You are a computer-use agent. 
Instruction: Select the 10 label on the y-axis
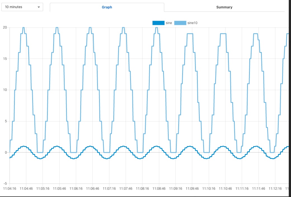coord(5,90)
